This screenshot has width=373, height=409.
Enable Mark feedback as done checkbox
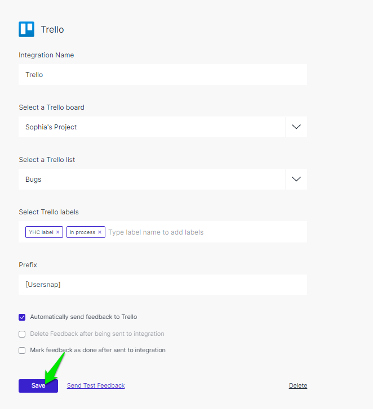[x=22, y=350]
